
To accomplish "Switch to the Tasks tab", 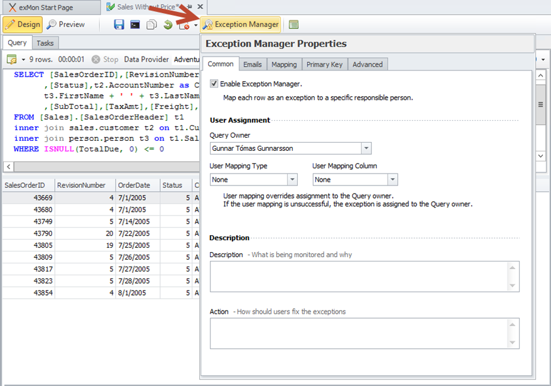I will click(x=45, y=43).
